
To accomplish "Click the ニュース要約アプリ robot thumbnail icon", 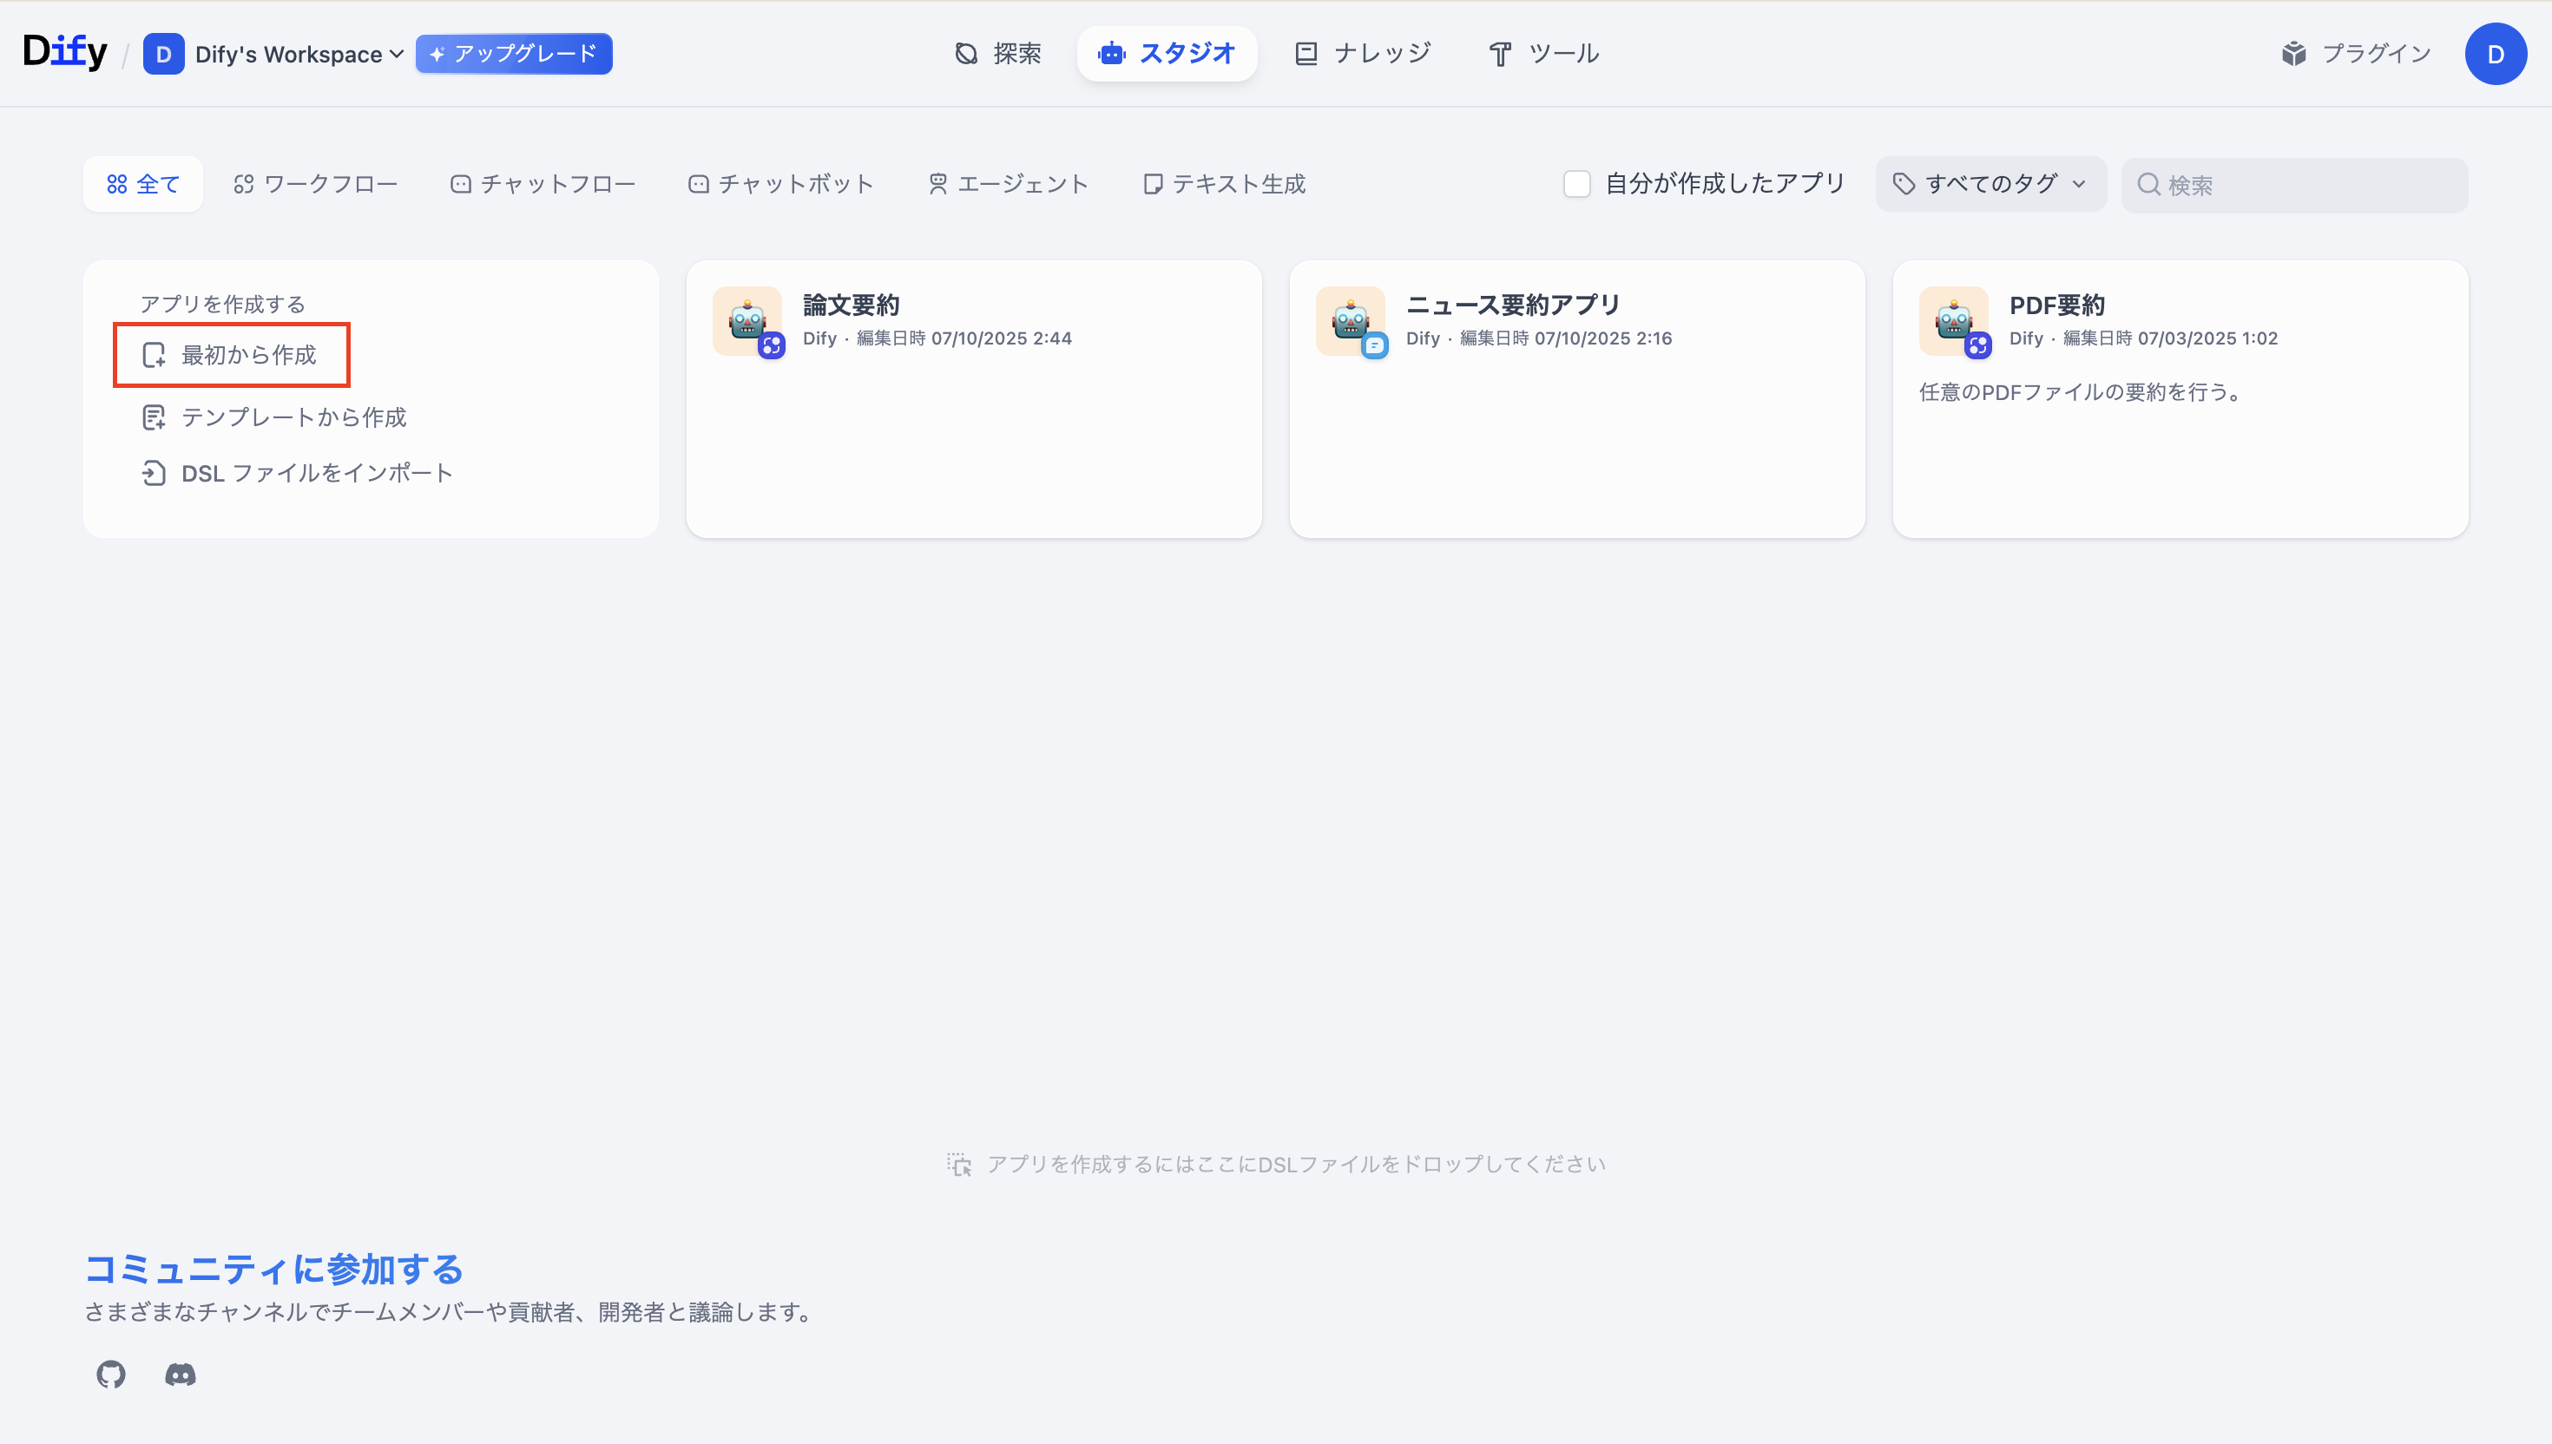I will tap(1351, 321).
